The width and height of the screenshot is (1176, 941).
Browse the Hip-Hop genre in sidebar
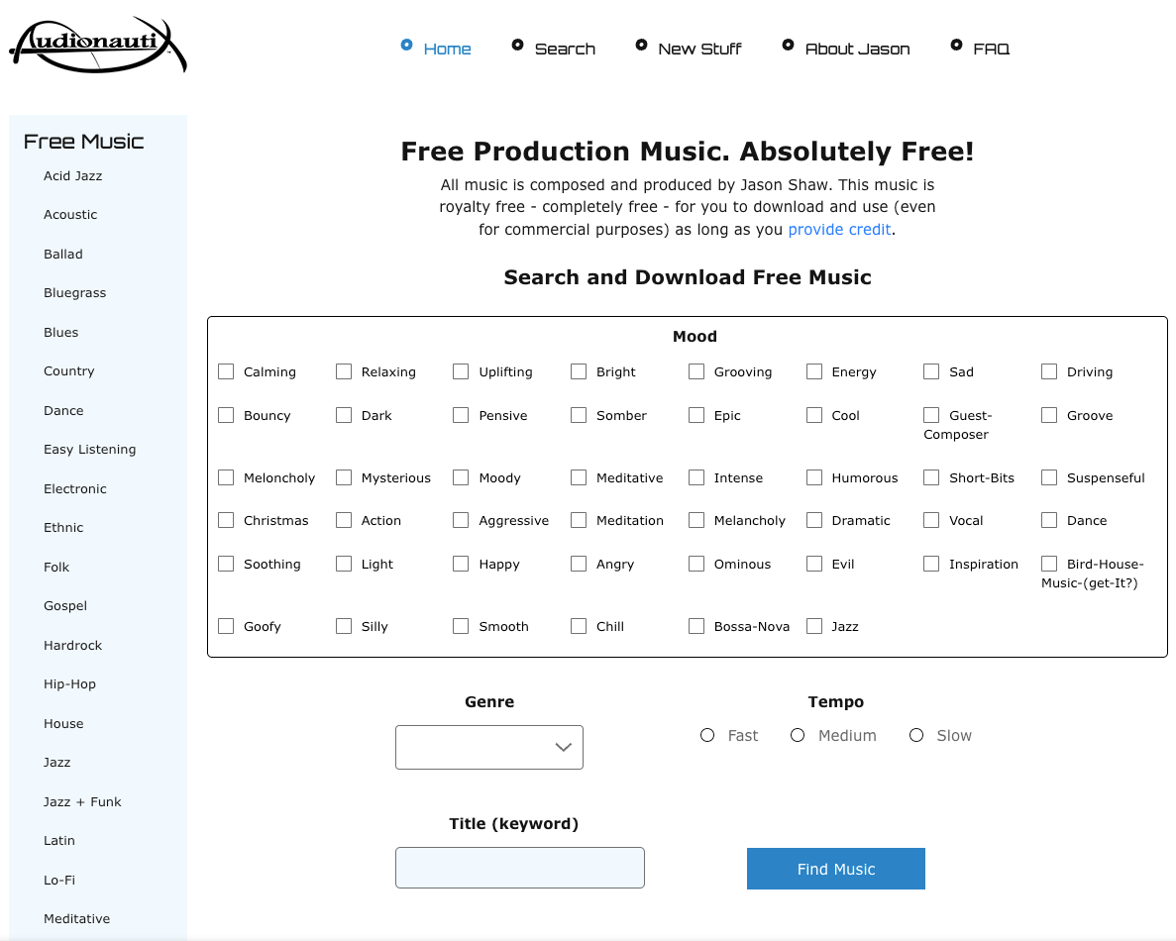[x=69, y=683]
